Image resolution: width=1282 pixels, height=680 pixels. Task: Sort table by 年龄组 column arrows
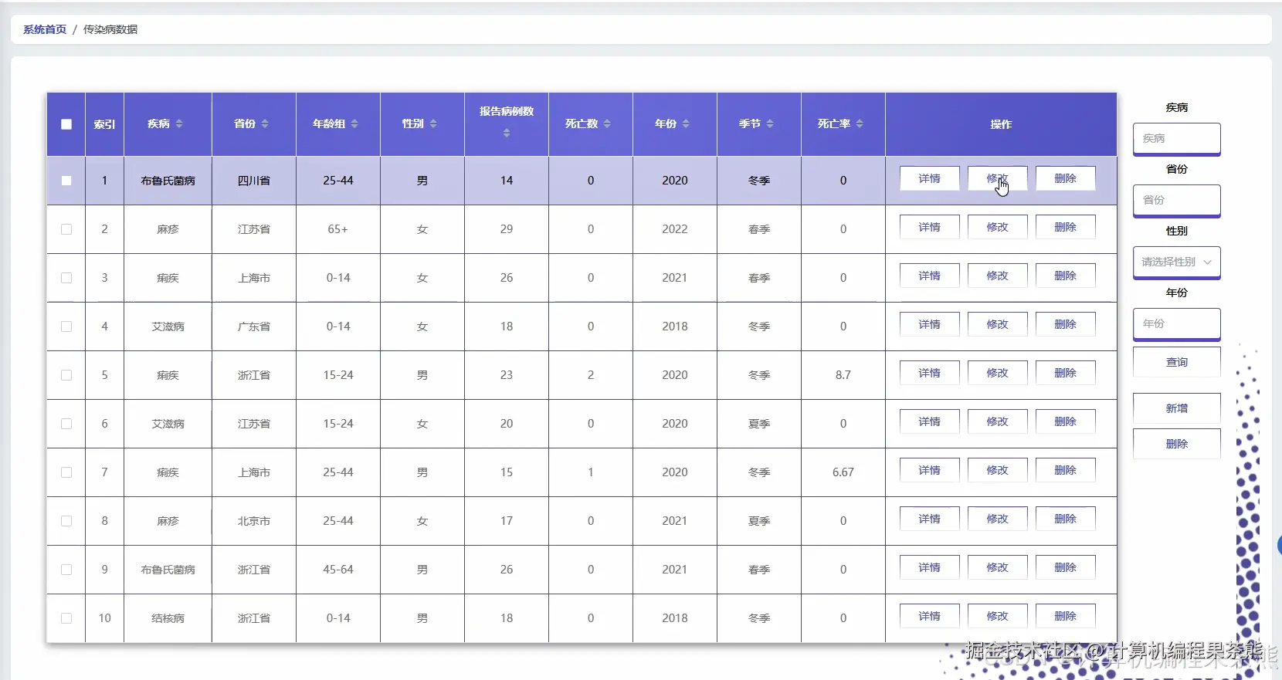tap(354, 123)
